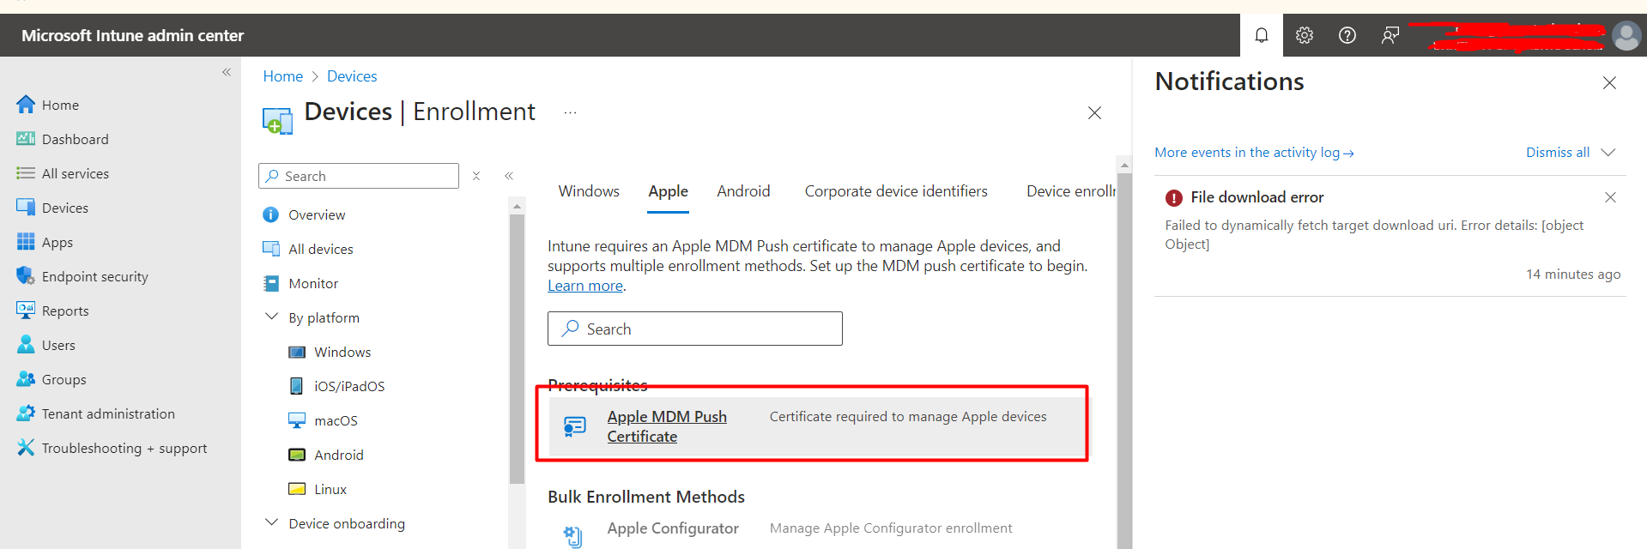Click the Users person icon
The width and height of the screenshot is (1647, 549).
click(26, 345)
